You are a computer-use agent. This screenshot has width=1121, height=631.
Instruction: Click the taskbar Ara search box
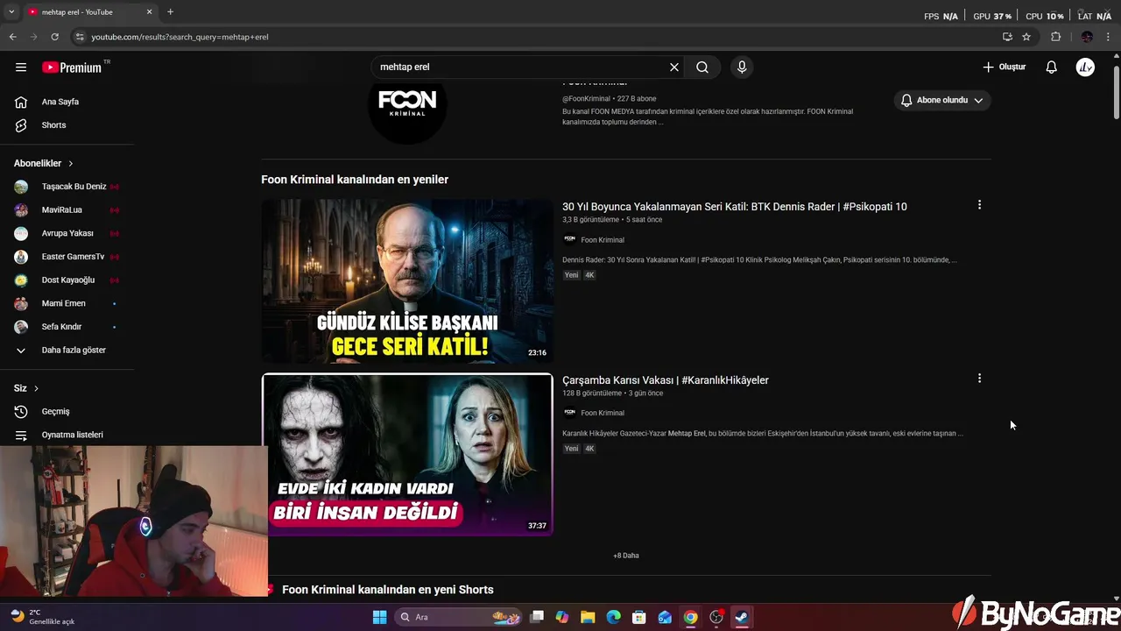459,617
